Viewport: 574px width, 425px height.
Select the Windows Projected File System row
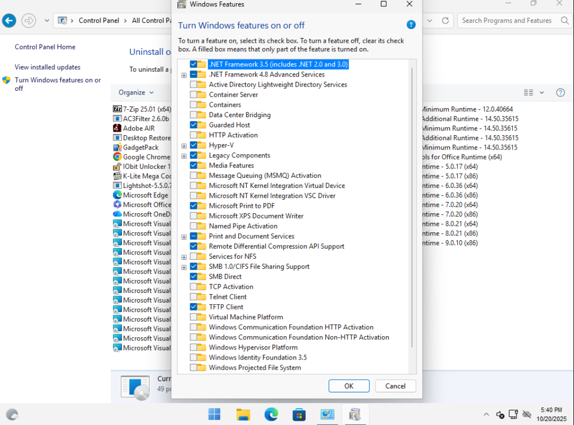click(x=255, y=367)
